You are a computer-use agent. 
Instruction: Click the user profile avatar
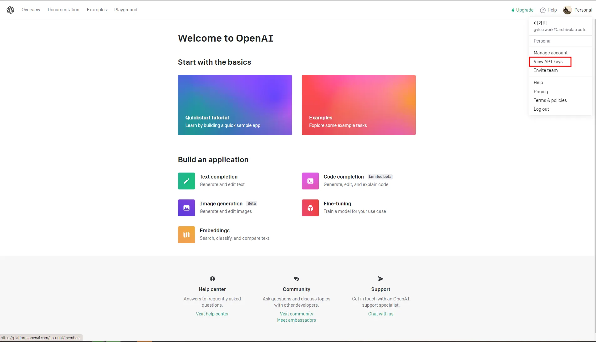(x=567, y=10)
